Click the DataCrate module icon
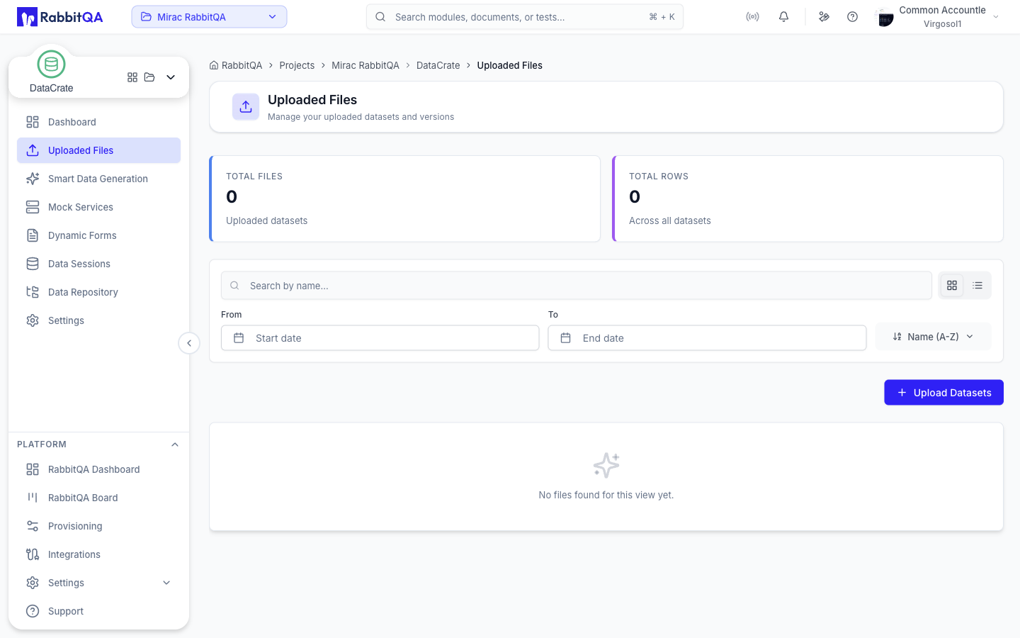This screenshot has width=1020, height=638. click(51, 65)
